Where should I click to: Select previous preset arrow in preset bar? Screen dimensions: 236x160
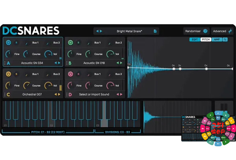coord(97,31)
